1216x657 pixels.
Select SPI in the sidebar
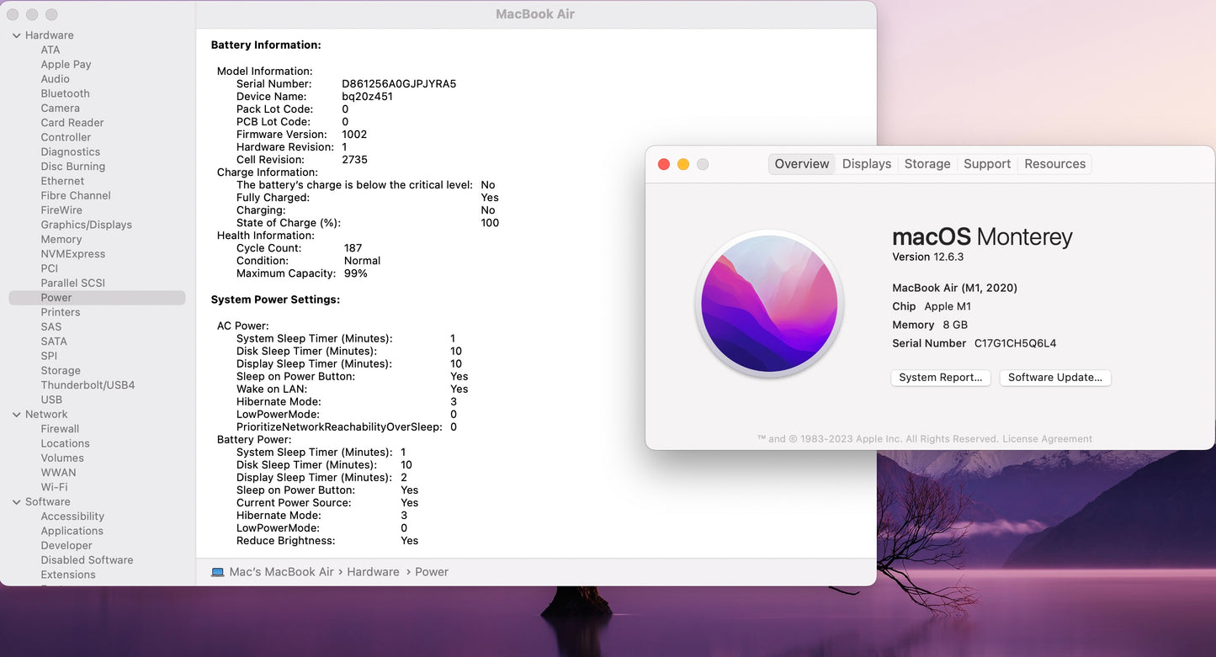pyautogui.click(x=49, y=357)
